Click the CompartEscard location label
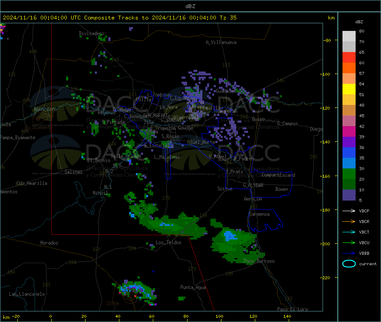The height and width of the screenshot is (322, 381). (x=278, y=175)
